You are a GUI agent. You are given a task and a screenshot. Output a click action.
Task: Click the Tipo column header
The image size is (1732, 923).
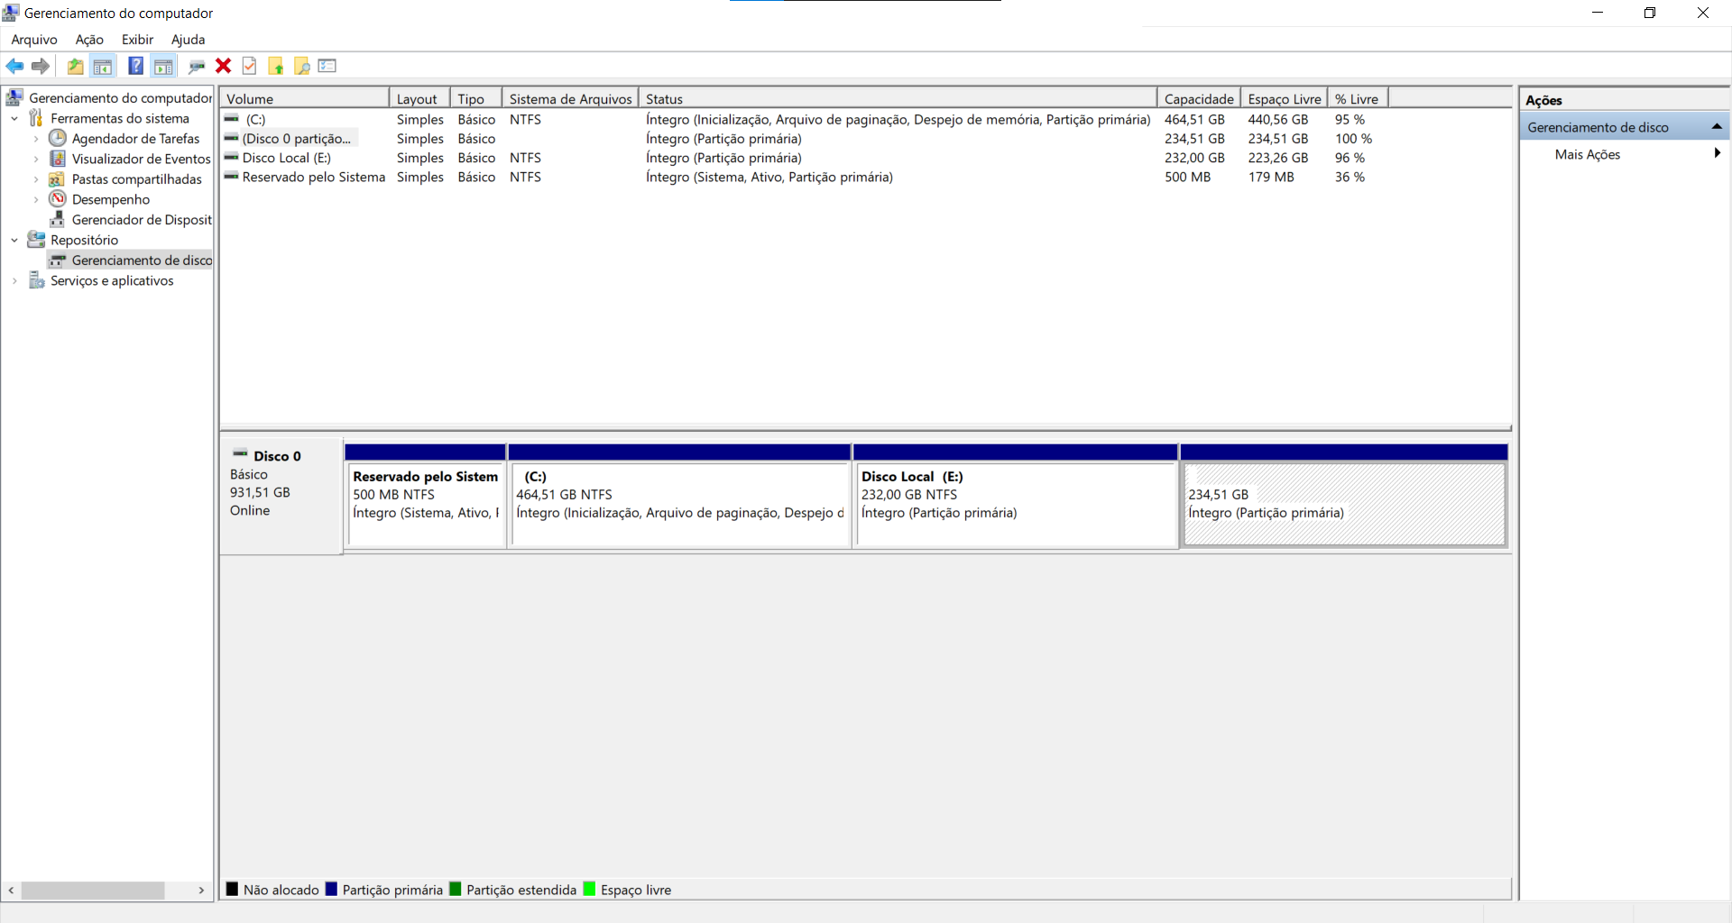[475, 98]
